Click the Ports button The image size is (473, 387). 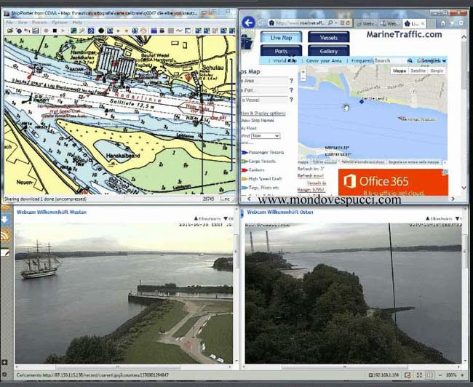click(x=281, y=51)
